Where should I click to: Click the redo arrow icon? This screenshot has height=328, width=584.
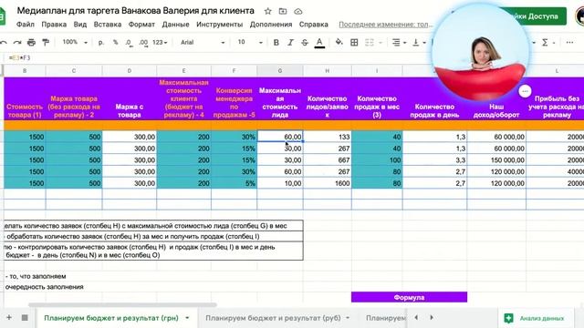point(16,43)
